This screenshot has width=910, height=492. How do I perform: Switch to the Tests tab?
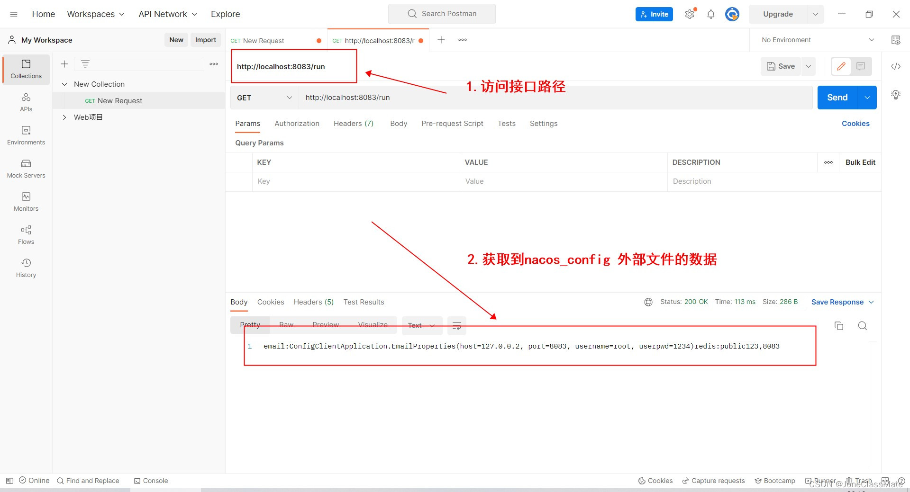(506, 124)
